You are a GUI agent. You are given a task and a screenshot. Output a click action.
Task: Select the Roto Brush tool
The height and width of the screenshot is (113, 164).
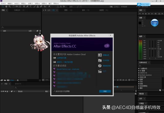point(45,7)
